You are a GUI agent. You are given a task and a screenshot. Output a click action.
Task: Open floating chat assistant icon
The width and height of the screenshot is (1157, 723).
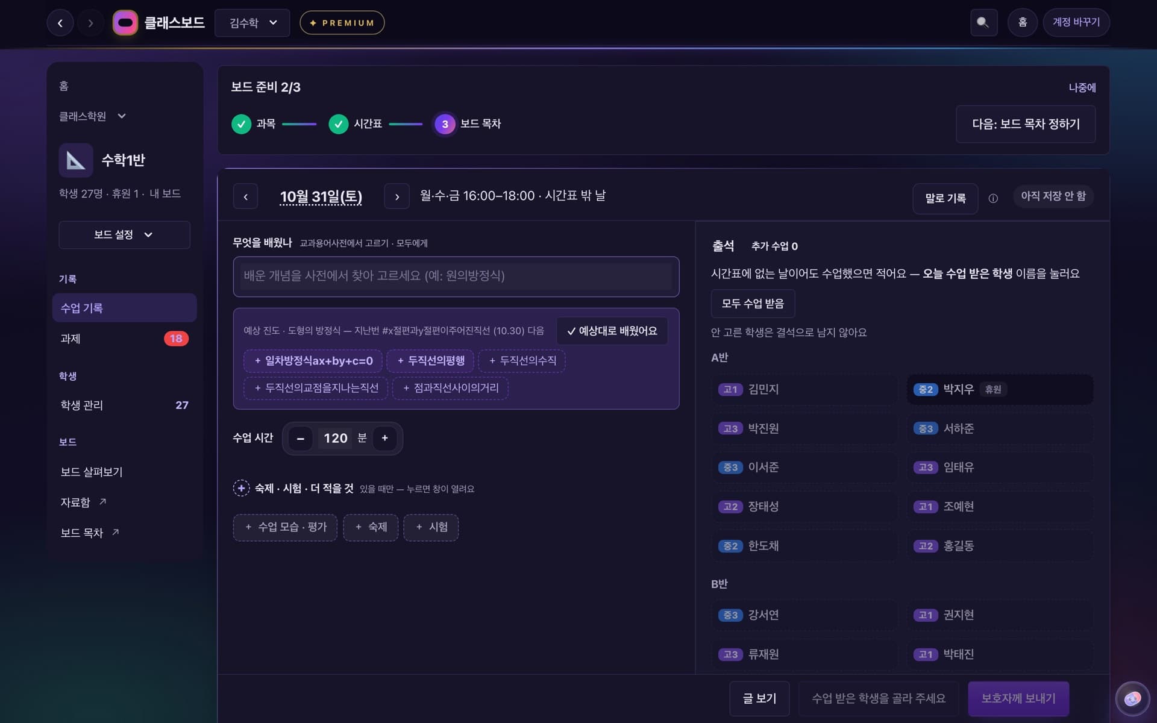coord(1132,698)
